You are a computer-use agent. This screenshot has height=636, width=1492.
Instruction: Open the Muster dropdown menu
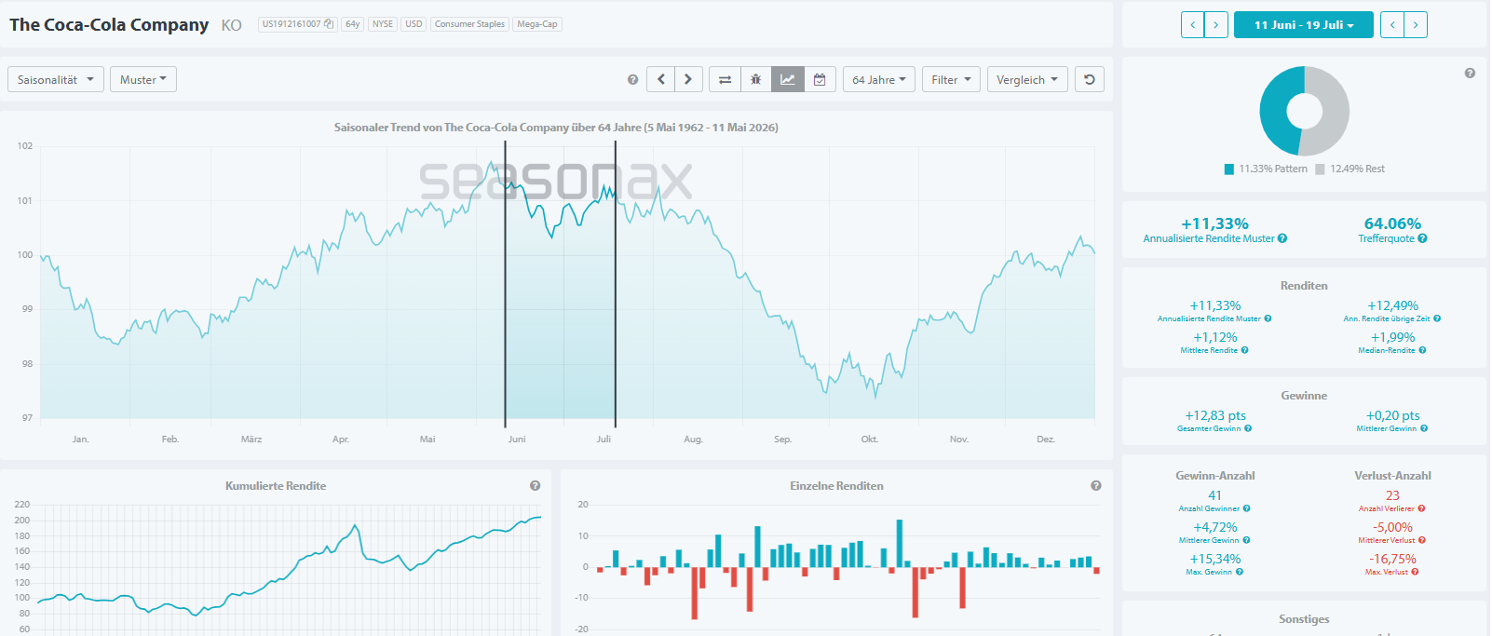(143, 79)
